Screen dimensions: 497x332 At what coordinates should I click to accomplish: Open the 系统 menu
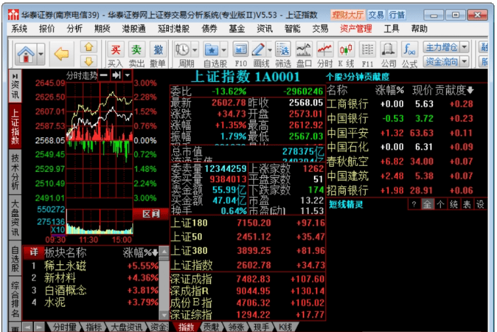point(20,29)
